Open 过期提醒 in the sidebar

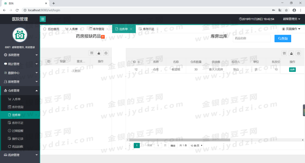(x=20, y=131)
